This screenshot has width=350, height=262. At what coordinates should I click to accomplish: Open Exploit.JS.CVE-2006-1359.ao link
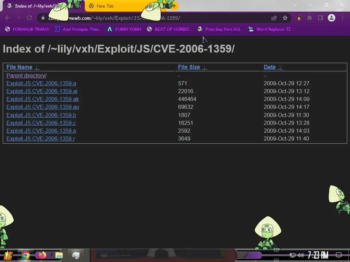click(43, 107)
